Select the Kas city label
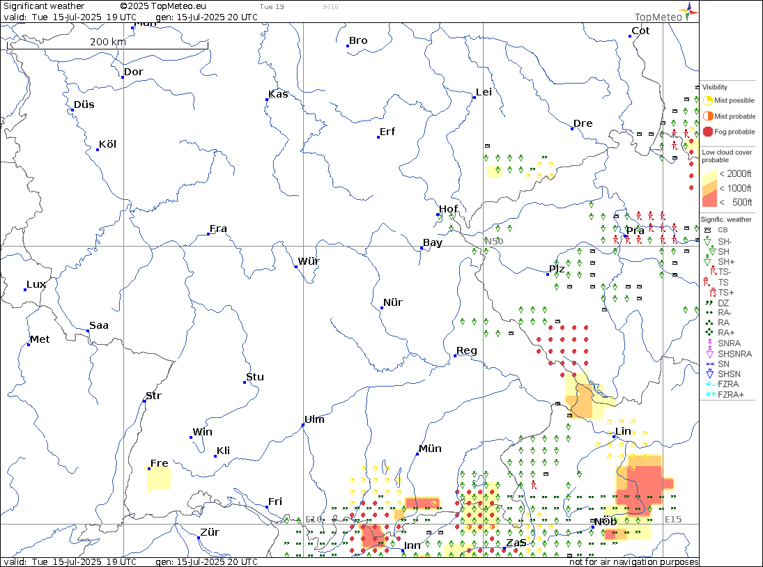Screen dimensions: 763x567 [278, 94]
